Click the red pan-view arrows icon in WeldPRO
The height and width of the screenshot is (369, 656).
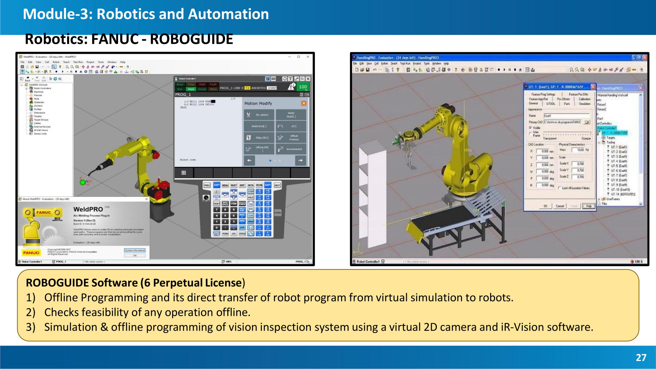tap(83, 67)
